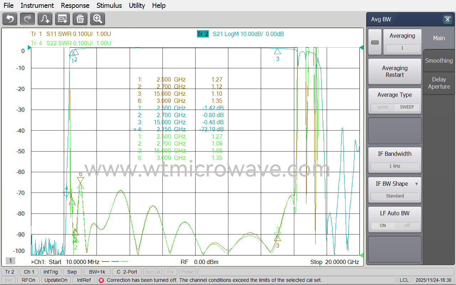Edit the IF Bandwidth 1 kHz value

[395, 166]
